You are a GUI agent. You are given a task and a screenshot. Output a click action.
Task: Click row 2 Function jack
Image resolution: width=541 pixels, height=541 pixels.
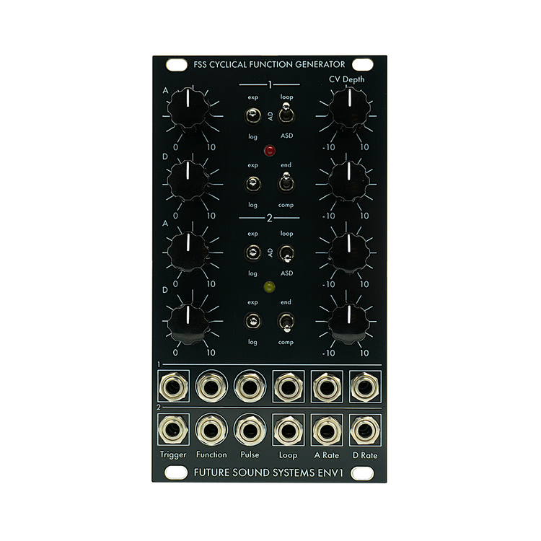[x=211, y=430]
